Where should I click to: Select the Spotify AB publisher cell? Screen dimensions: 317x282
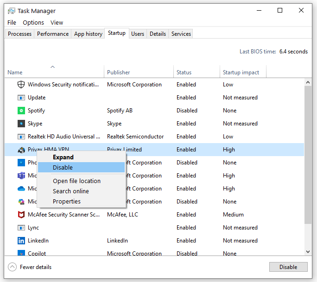point(120,111)
